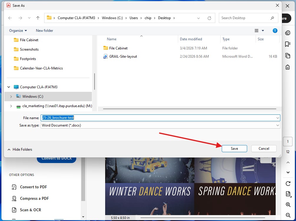Go back using the dialog's back arrow
296x221 pixels.
tap(10, 18)
